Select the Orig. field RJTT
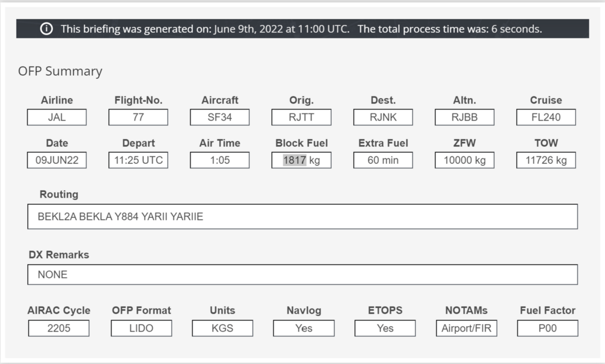This screenshot has height=364, width=605. [x=301, y=117]
